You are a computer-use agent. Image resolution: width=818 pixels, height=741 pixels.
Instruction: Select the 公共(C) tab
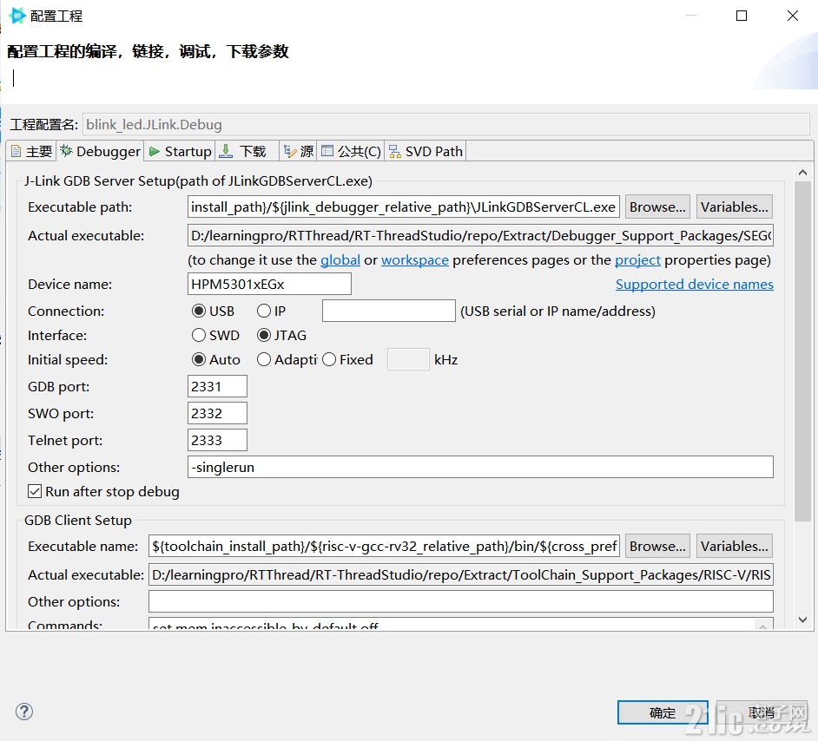351,151
